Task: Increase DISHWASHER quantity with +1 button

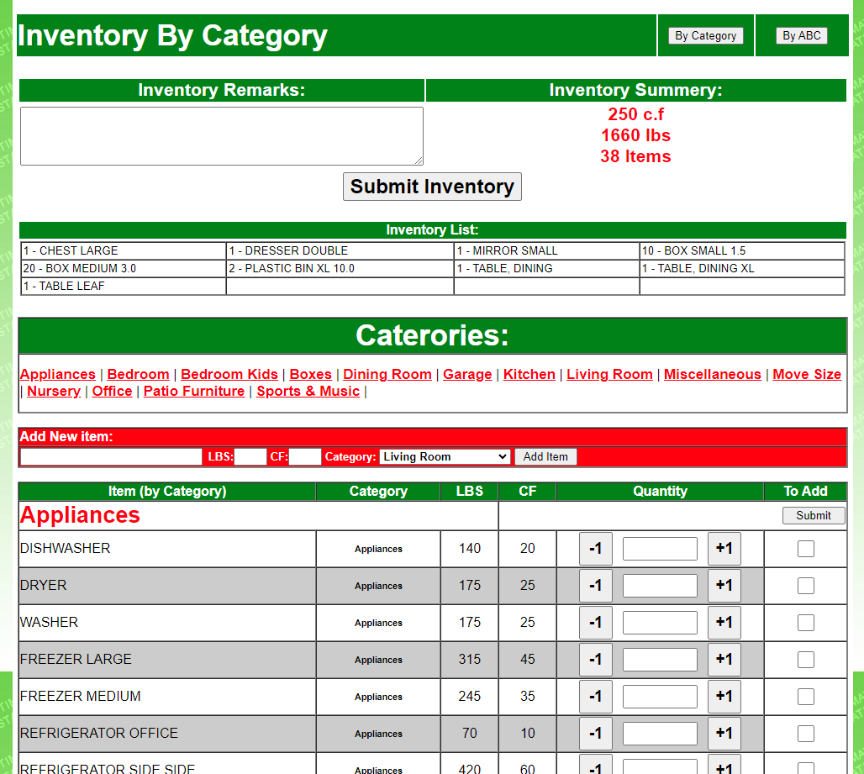Action: (x=724, y=549)
